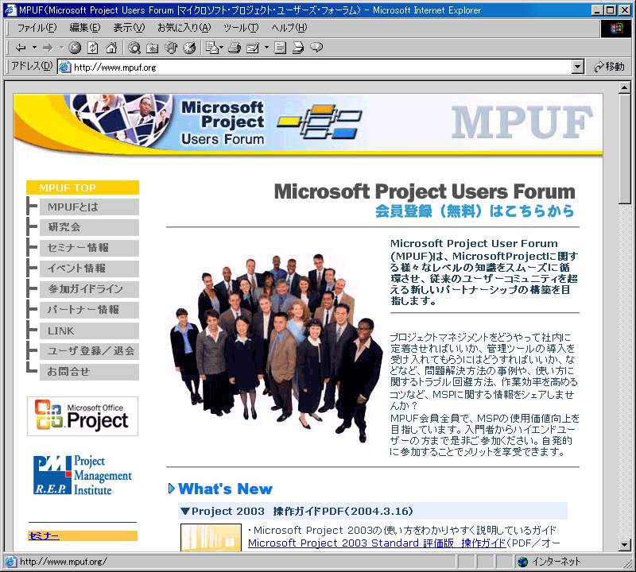Open the Edit button dropdown arrow
Viewport: 636px width, 572px height.
click(x=266, y=48)
